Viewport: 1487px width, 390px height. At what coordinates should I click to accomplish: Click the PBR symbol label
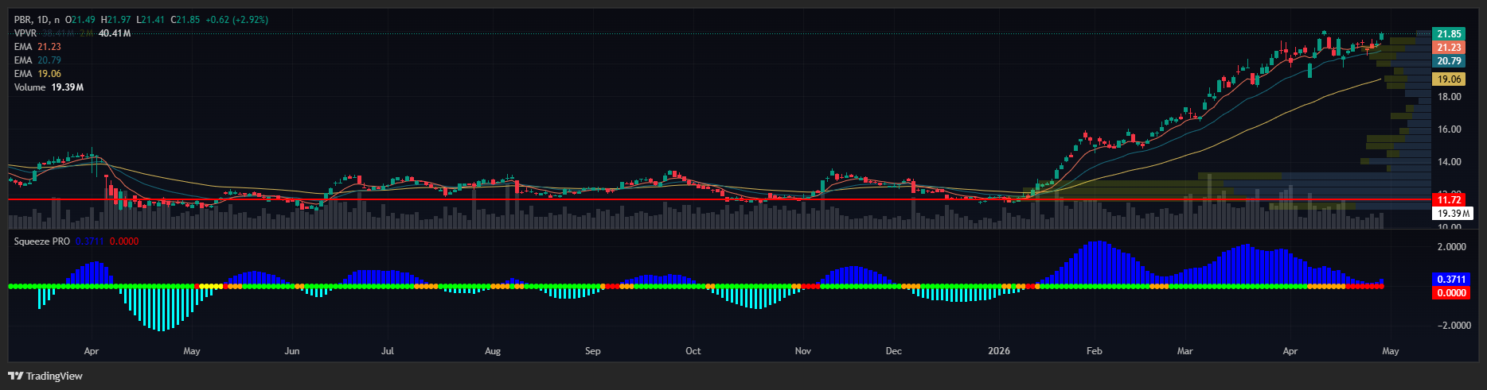pos(24,20)
